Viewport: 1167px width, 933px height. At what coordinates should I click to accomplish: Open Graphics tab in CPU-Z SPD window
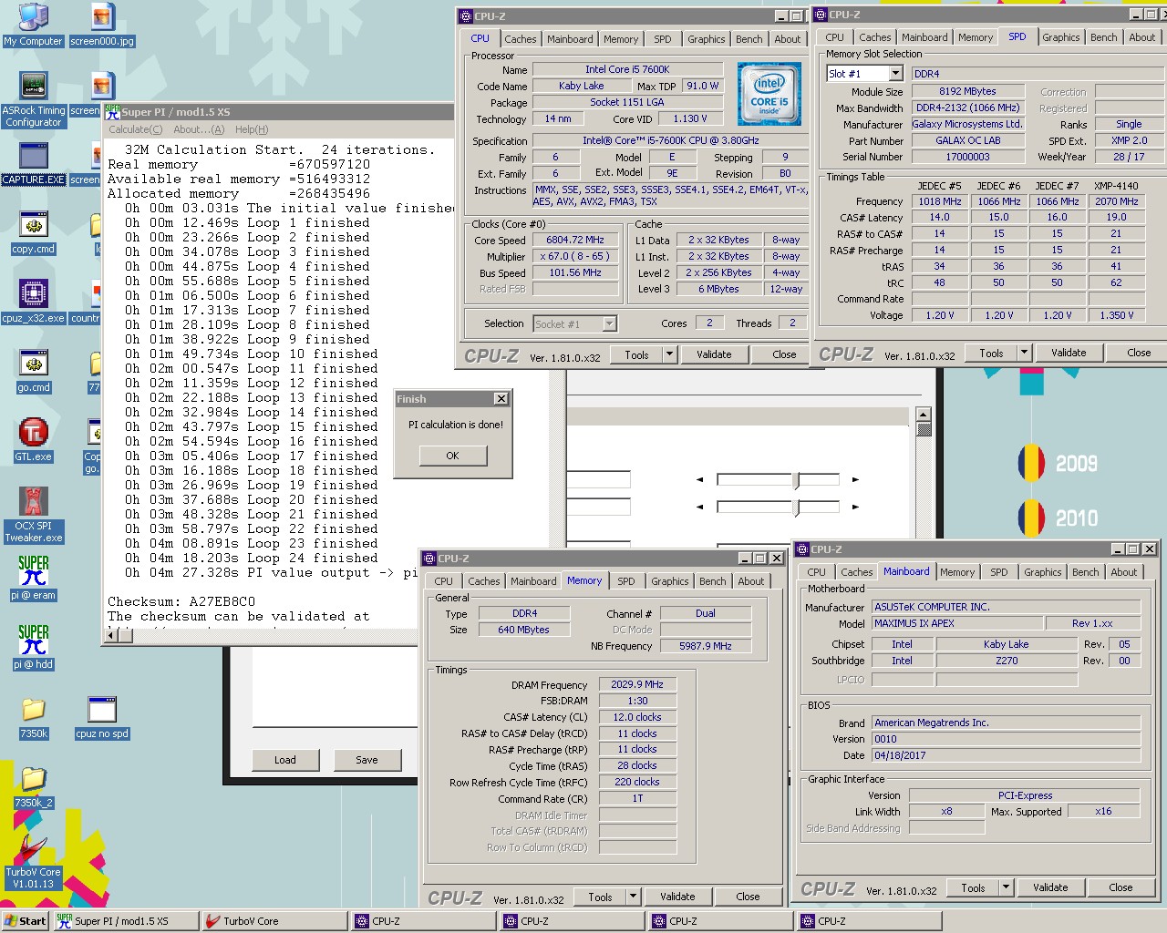(x=1060, y=37)
